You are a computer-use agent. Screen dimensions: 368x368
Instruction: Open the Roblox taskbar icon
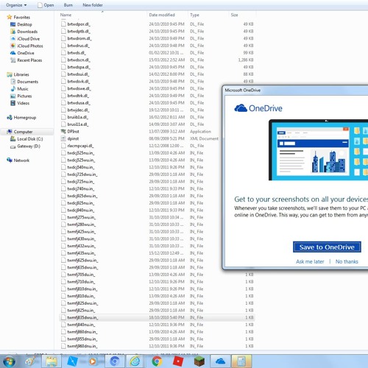[x=178, y=361]
